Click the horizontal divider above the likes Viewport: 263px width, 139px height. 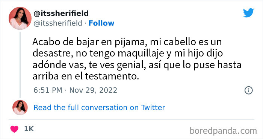click(x=131, y=119)
